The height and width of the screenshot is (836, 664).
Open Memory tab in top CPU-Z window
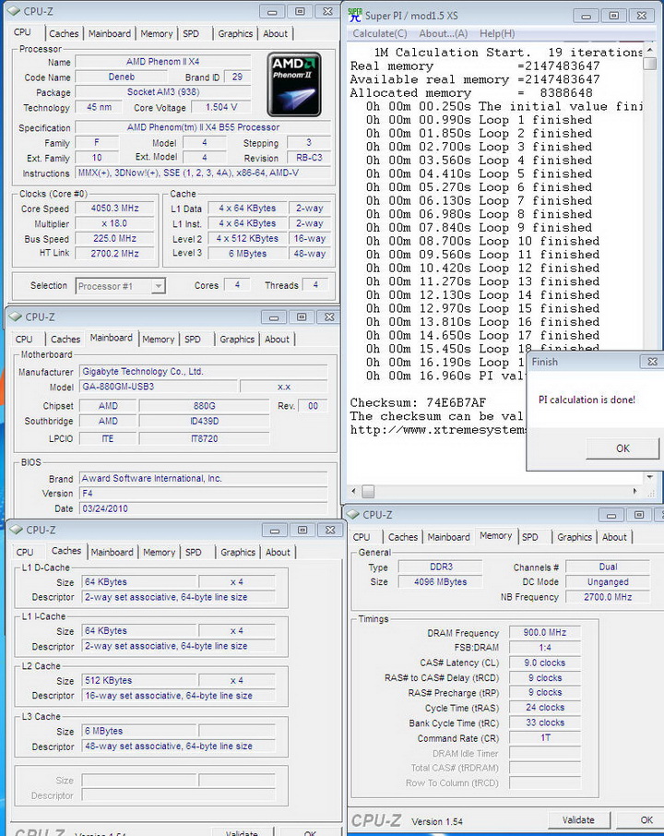click(x=156, y=33)
